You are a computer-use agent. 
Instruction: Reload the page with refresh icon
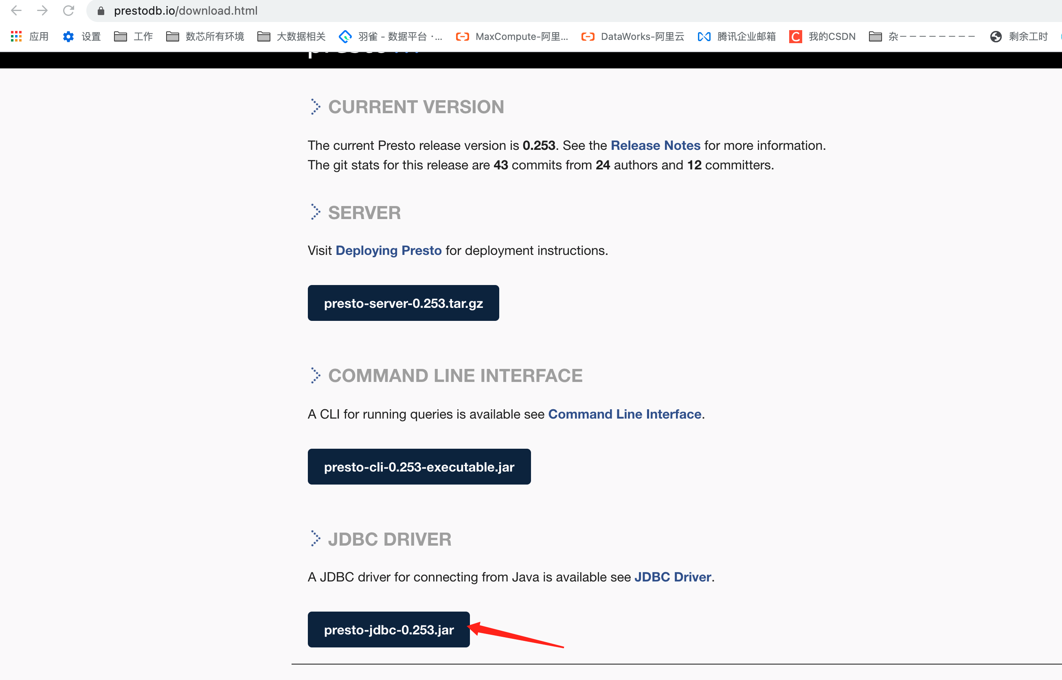point(68,11)
